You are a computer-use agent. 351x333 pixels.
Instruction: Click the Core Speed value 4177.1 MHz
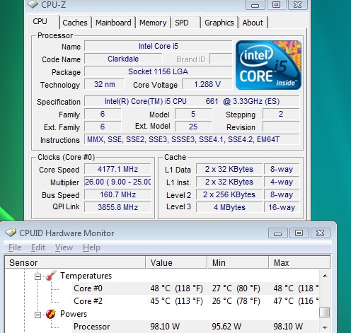[117, 169]
